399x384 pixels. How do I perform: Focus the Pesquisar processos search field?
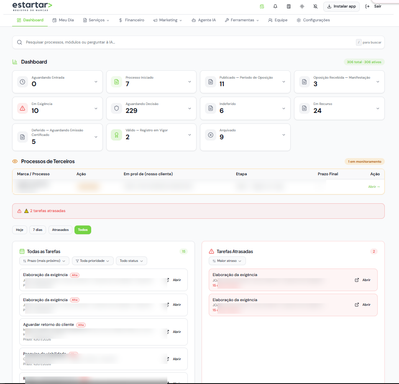click(198, 42)
